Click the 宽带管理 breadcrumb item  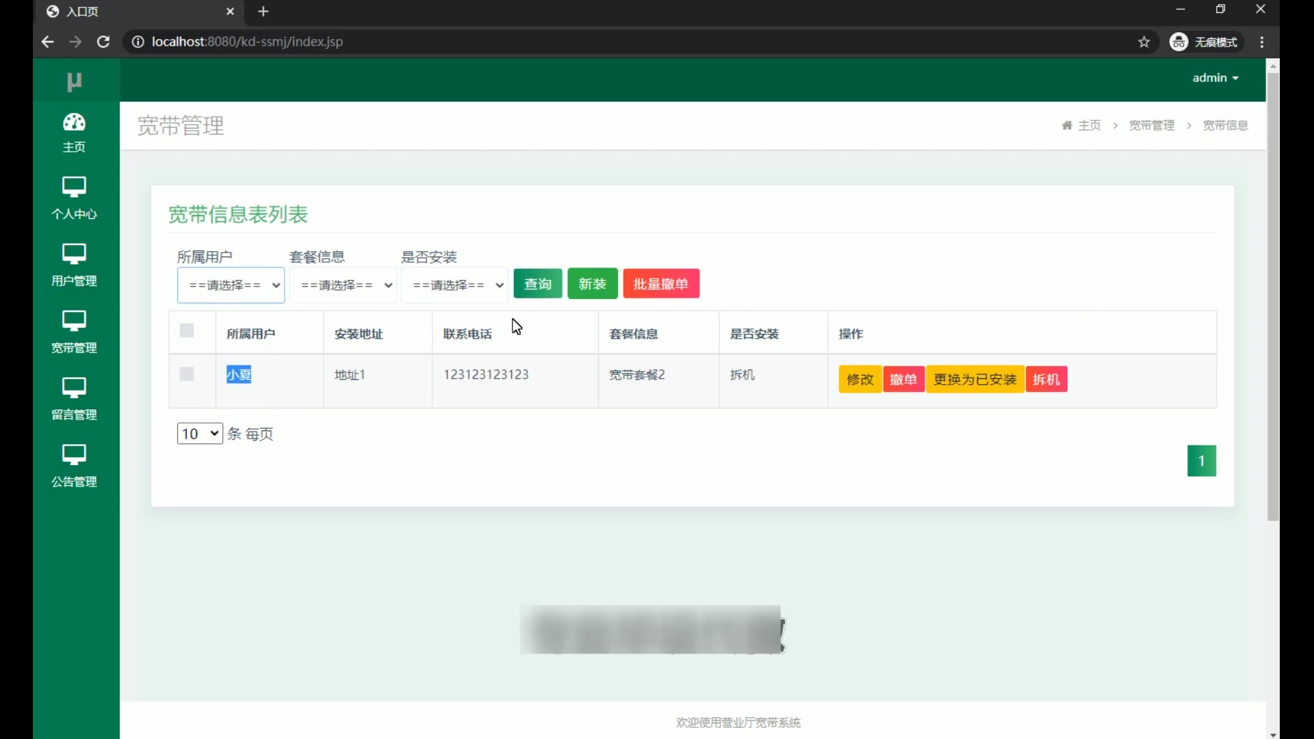tap(1151, 125)
